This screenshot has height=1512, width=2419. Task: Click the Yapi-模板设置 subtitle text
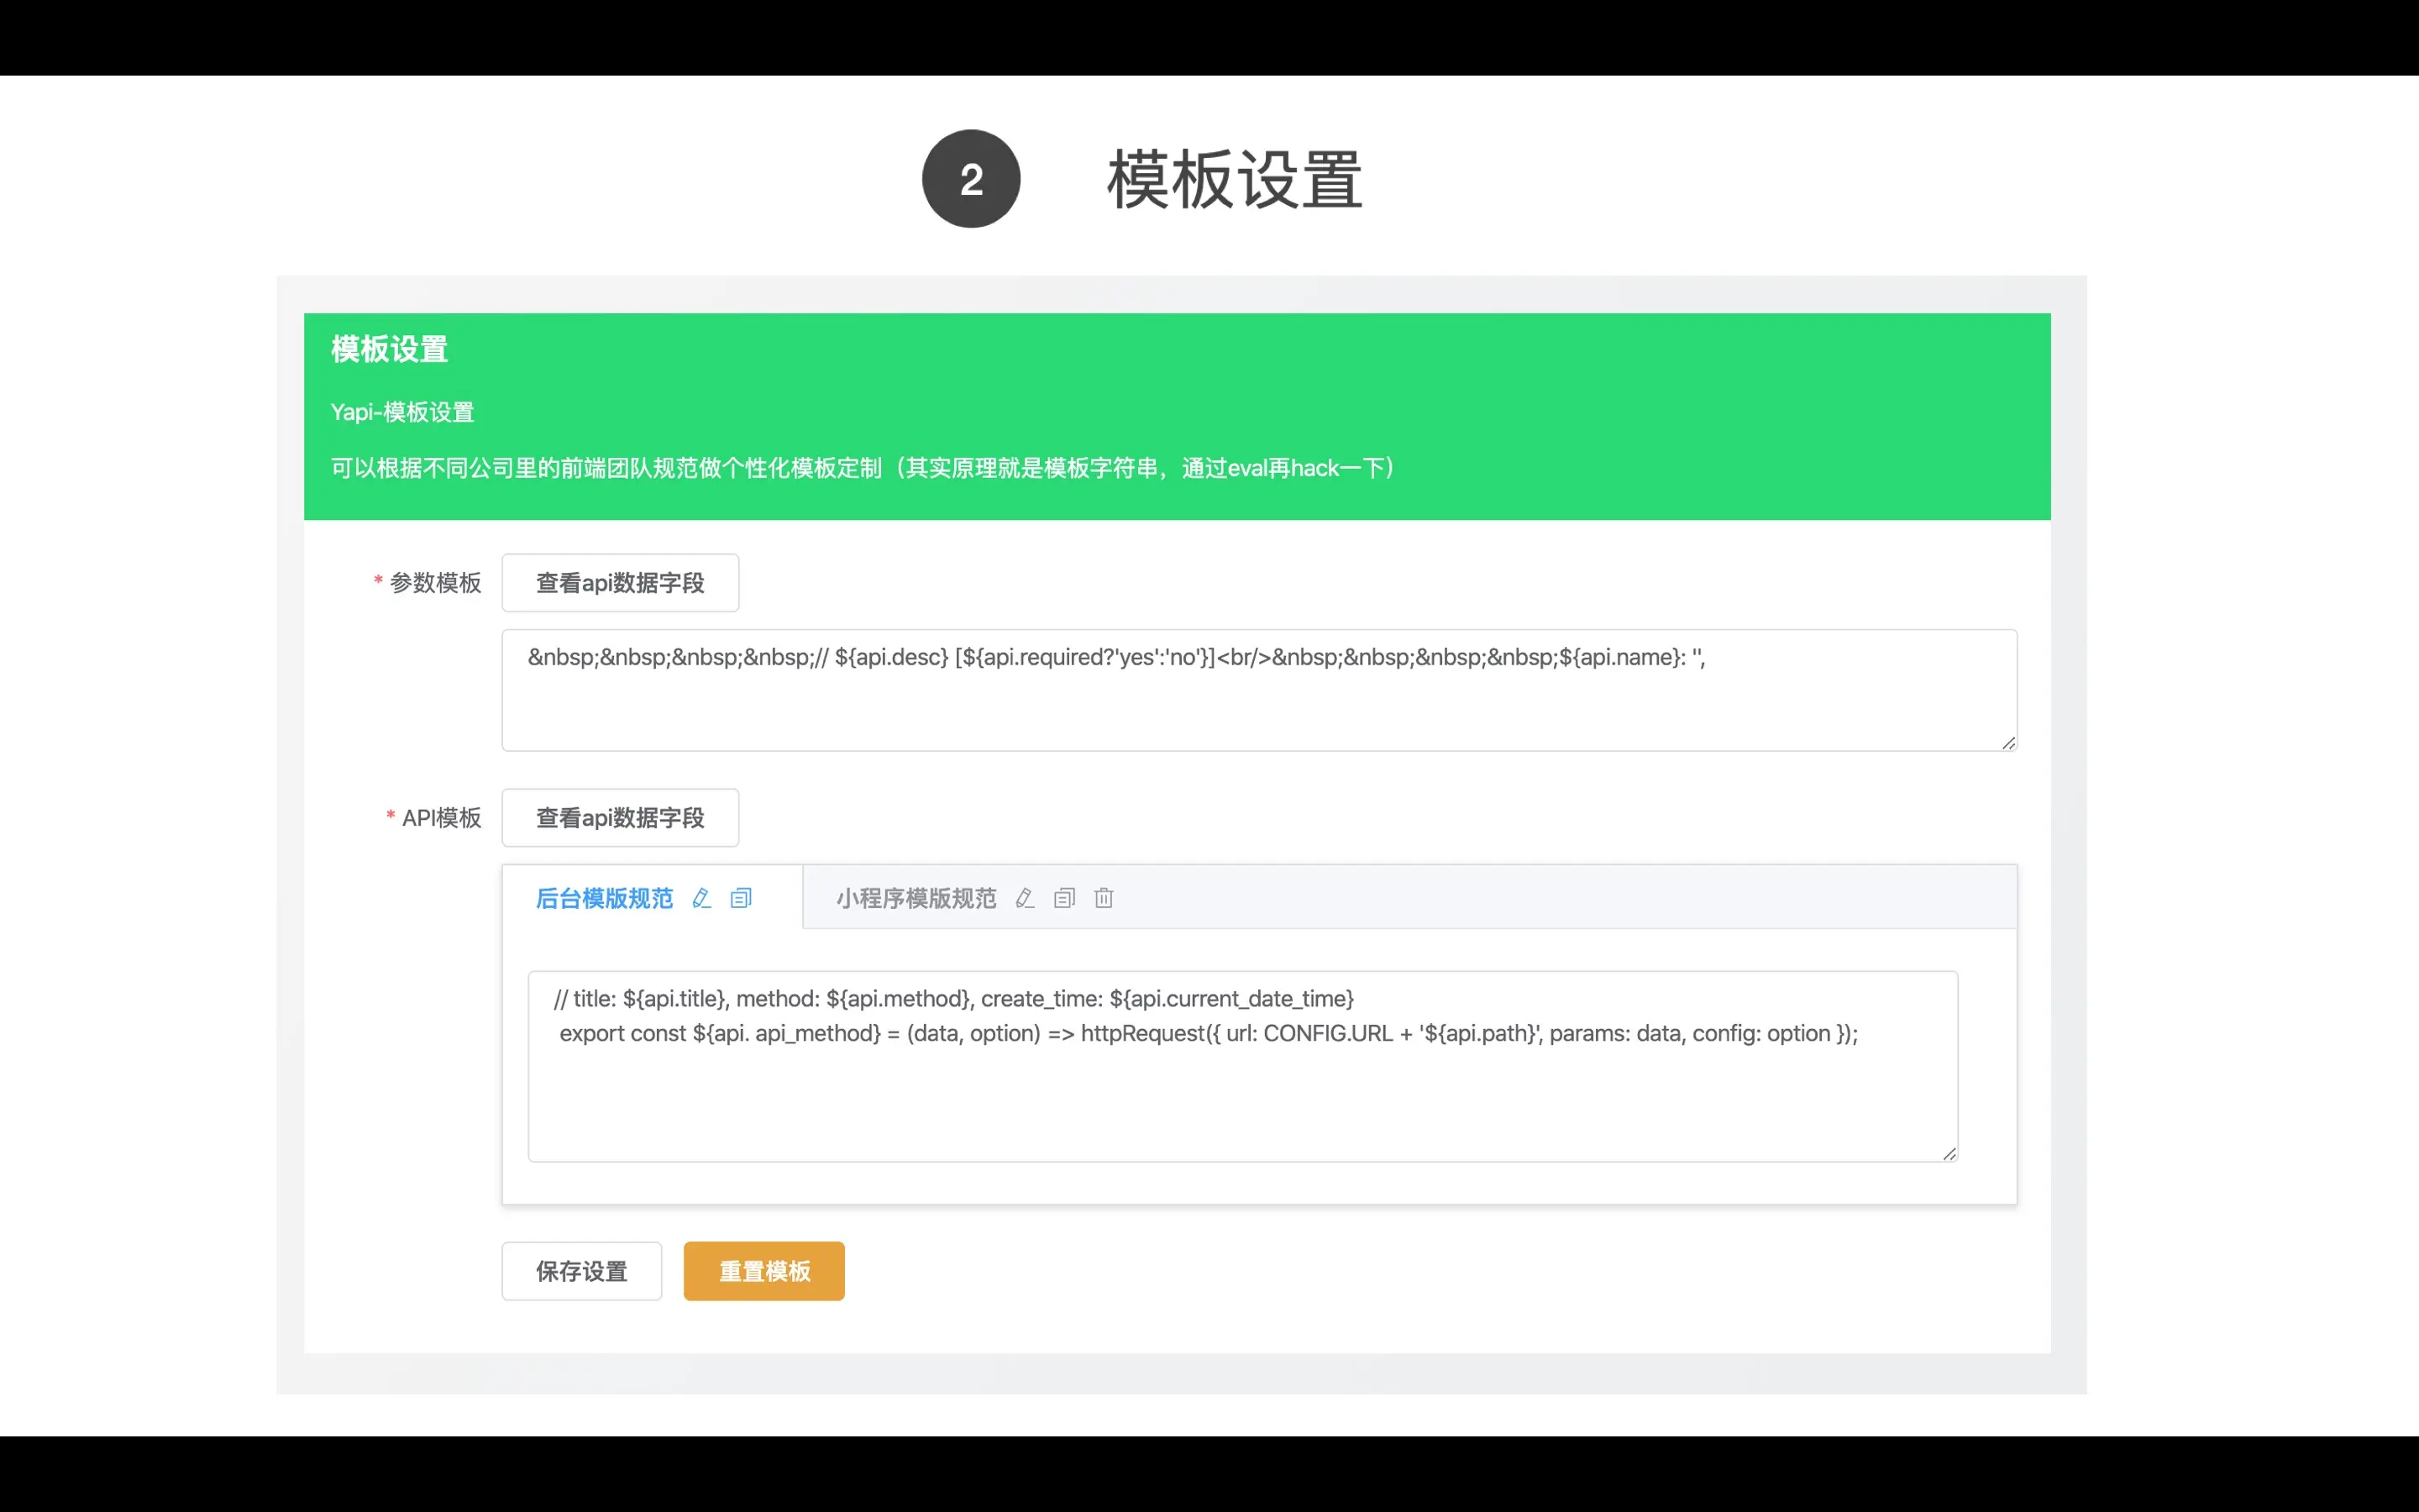click(401, 412)
